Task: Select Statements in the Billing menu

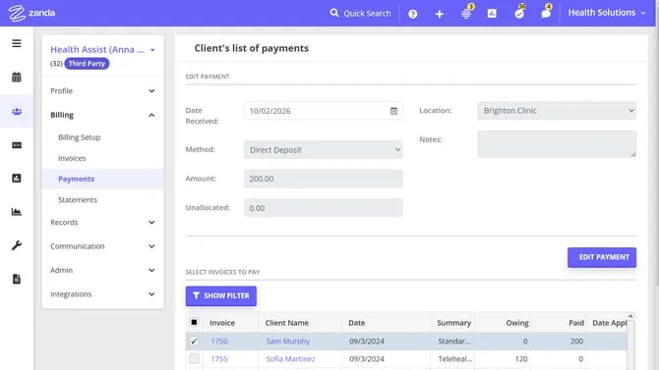Action: pyautogui.click(x=78, y=200)
